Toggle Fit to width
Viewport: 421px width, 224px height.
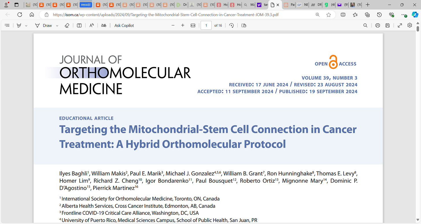(193, 25)
